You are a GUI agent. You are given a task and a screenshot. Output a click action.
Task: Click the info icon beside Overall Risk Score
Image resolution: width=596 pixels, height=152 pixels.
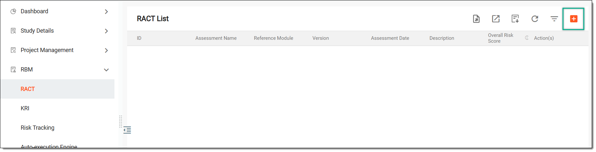click(527, 38)
